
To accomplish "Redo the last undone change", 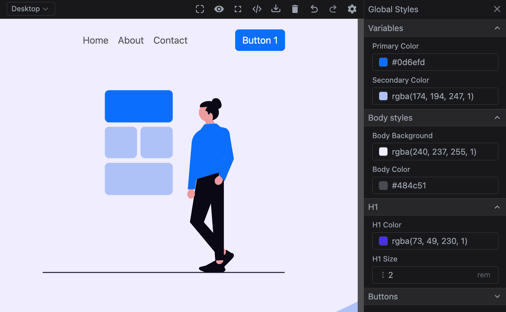I will [x=333, y=9].
